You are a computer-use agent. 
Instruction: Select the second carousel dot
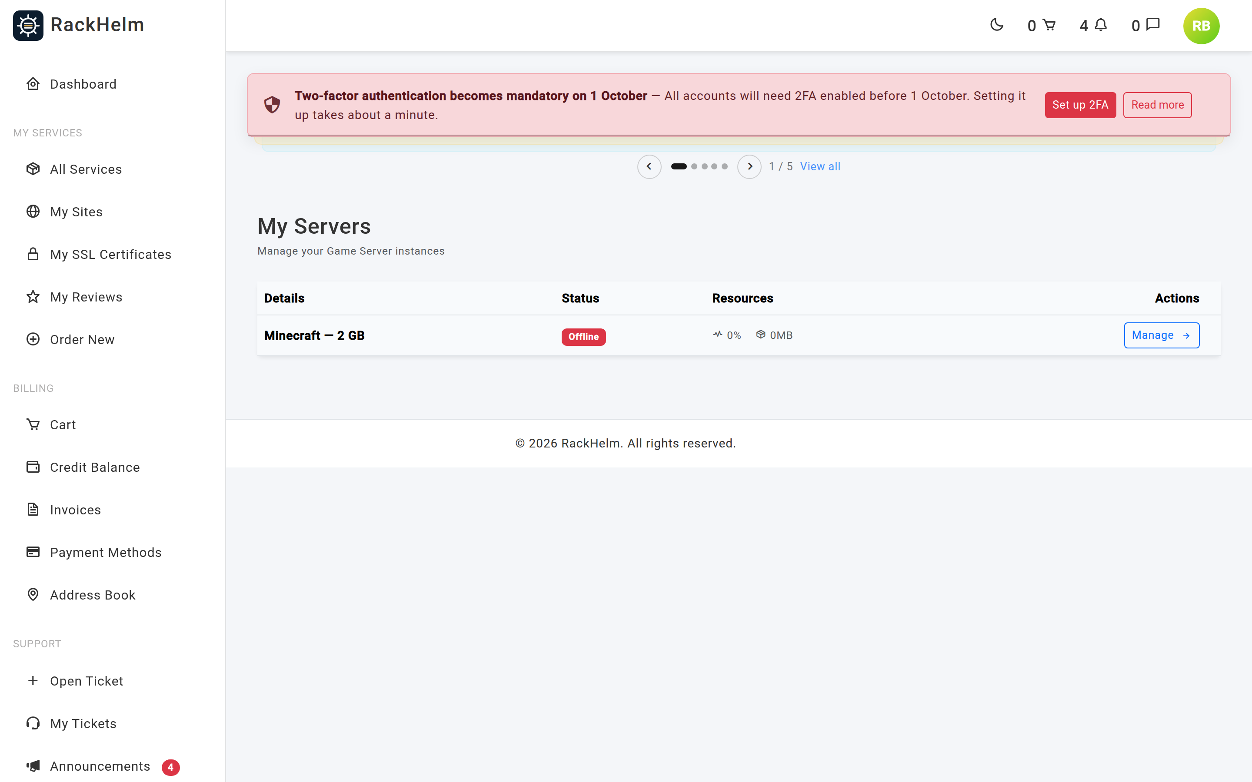pyautogui.click(x=694, y=166)
